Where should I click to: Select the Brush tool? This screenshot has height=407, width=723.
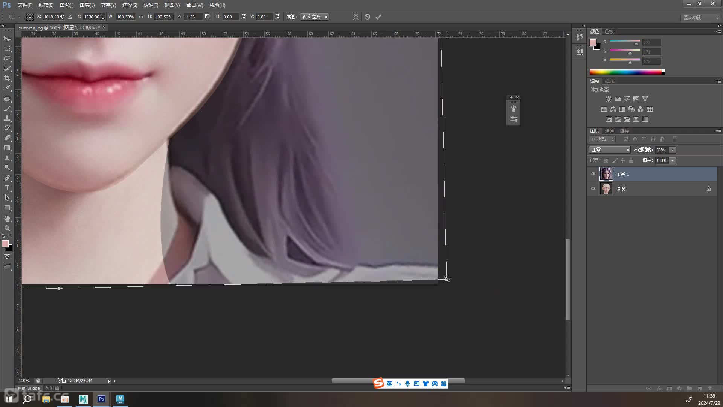tap(7, 109)
